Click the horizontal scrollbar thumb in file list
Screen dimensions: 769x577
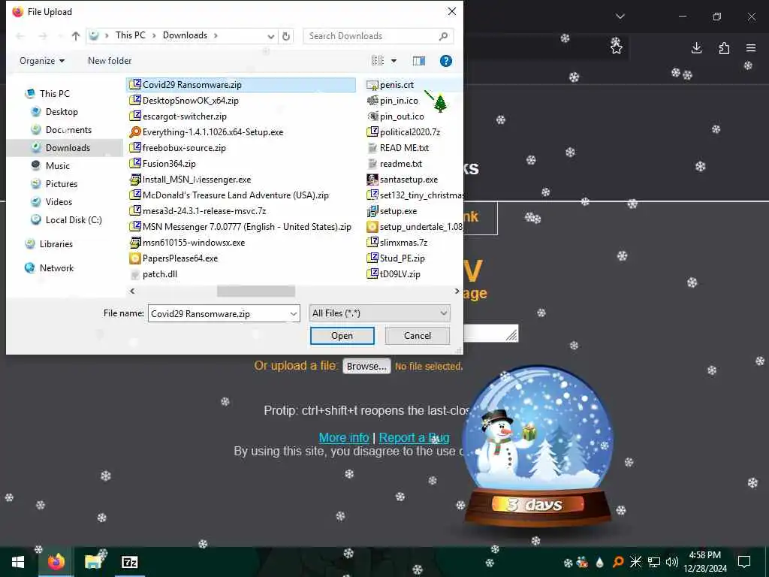point(256,291)
